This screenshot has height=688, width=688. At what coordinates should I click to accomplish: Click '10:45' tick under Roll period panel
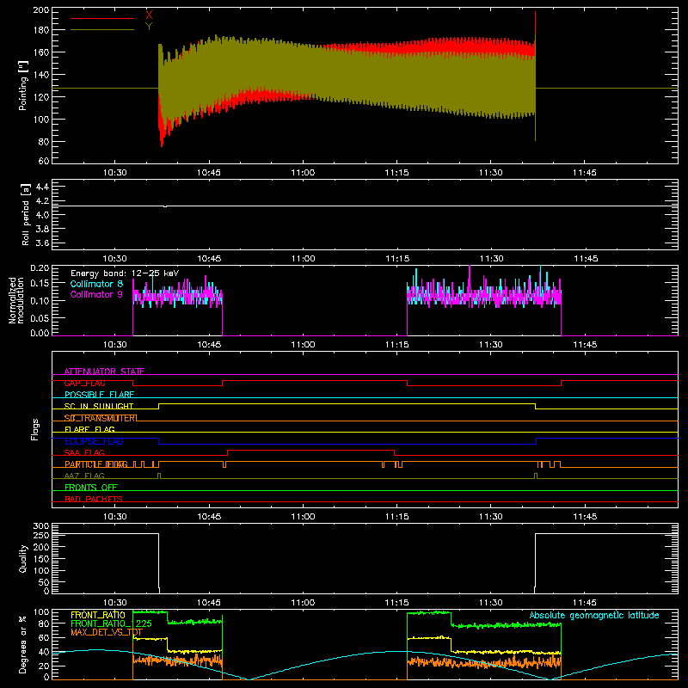coord(209,259)
